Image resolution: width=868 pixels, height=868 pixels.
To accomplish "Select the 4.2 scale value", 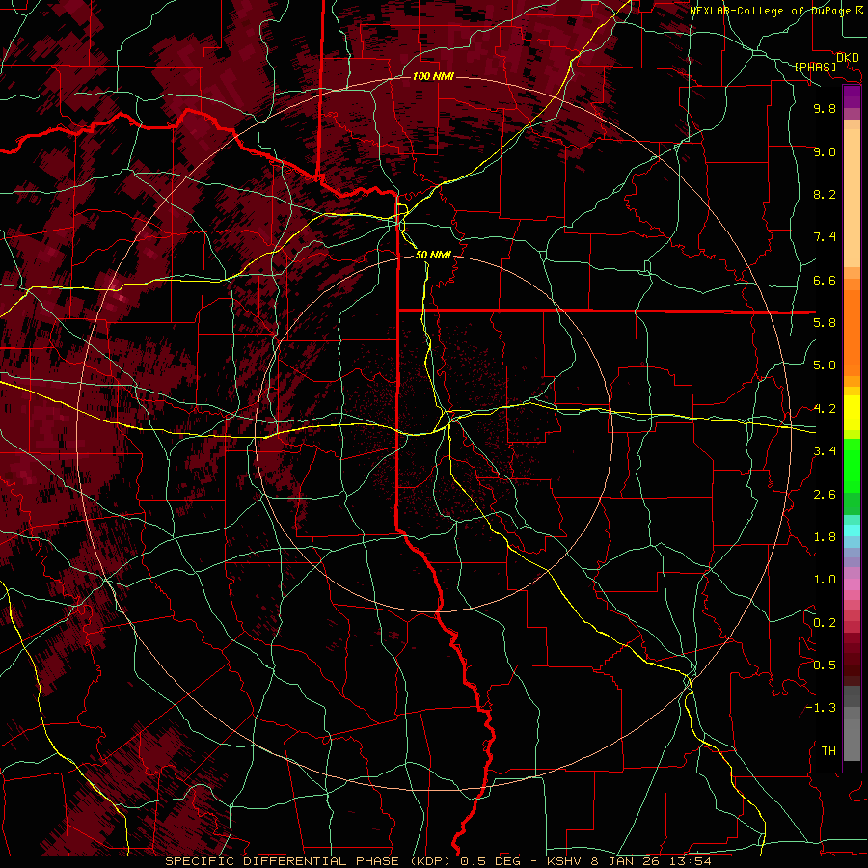I will coord(825,409).
